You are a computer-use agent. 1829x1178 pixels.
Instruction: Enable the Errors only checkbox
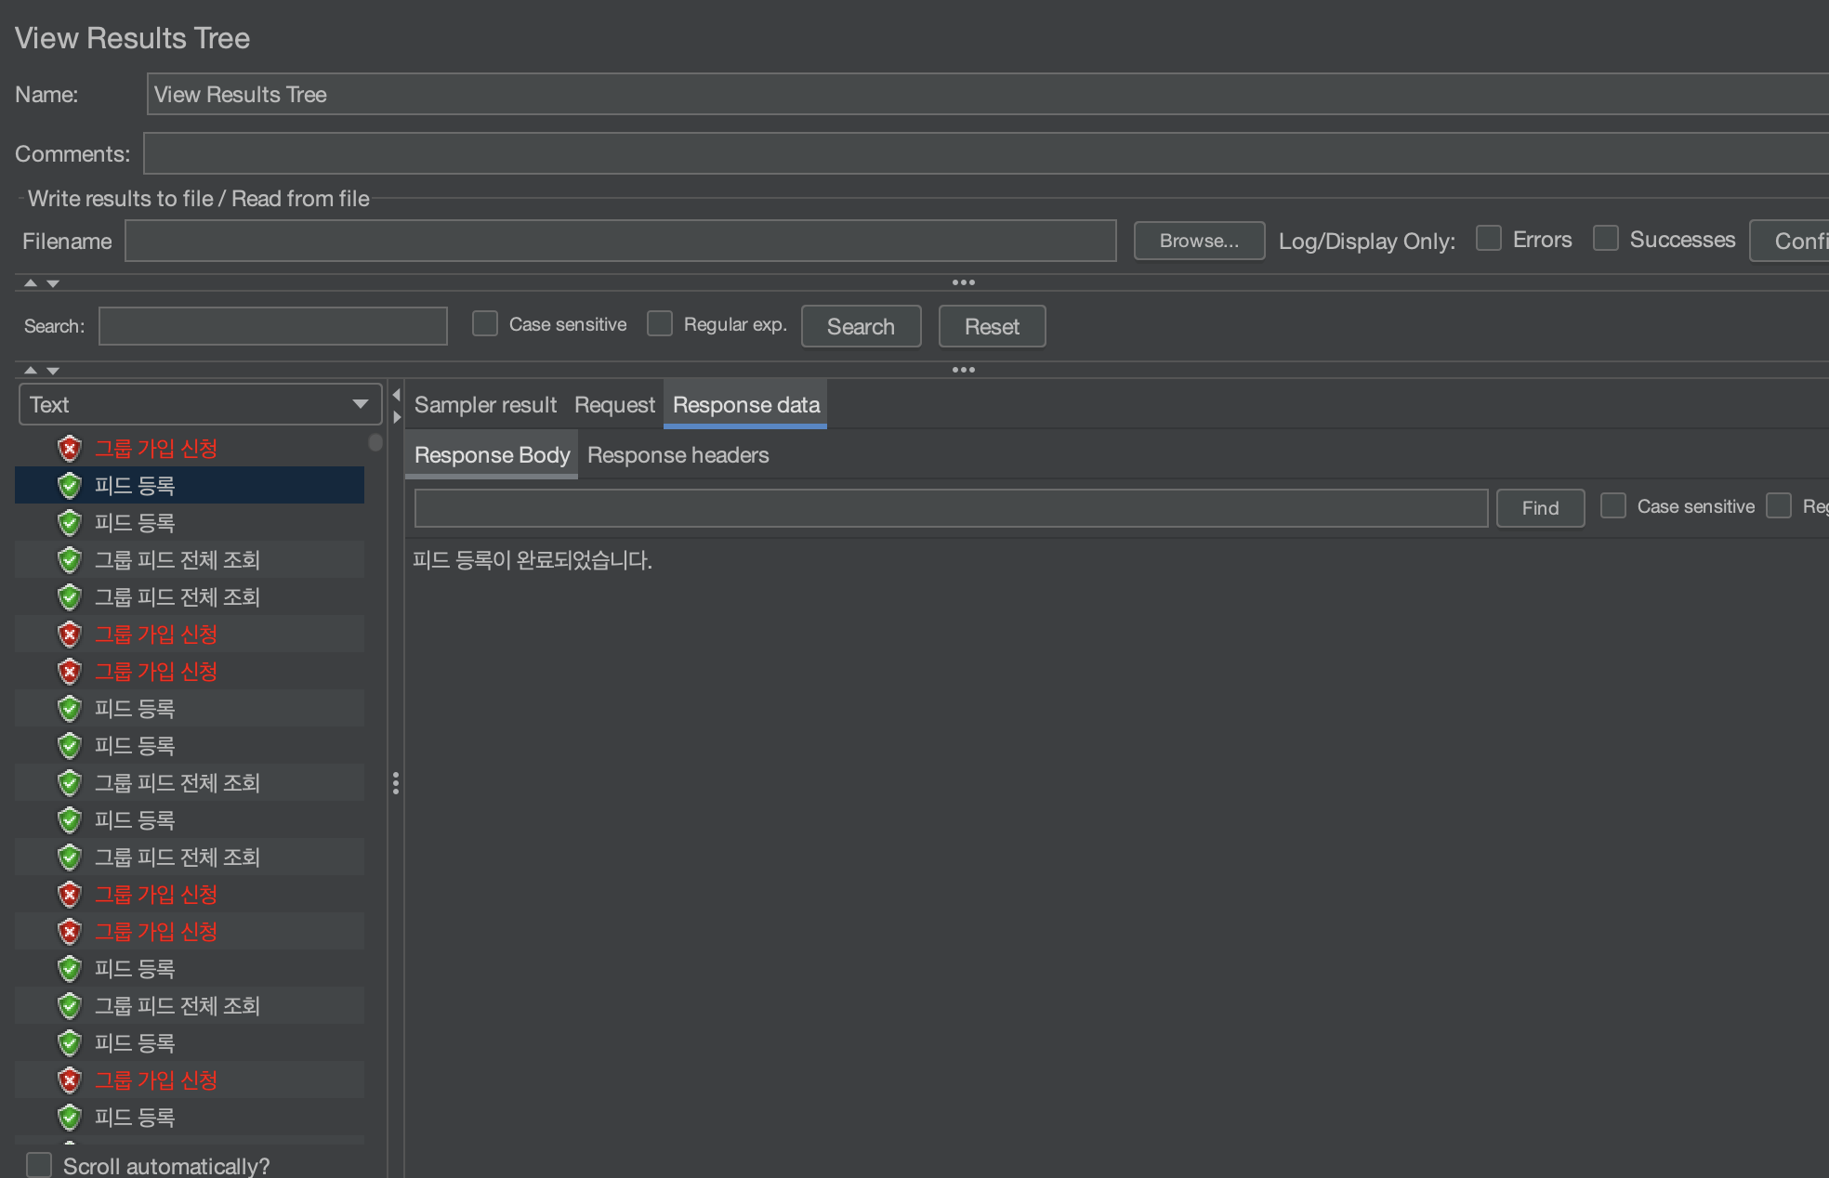pyautogui.click(x=1489, y=239)
